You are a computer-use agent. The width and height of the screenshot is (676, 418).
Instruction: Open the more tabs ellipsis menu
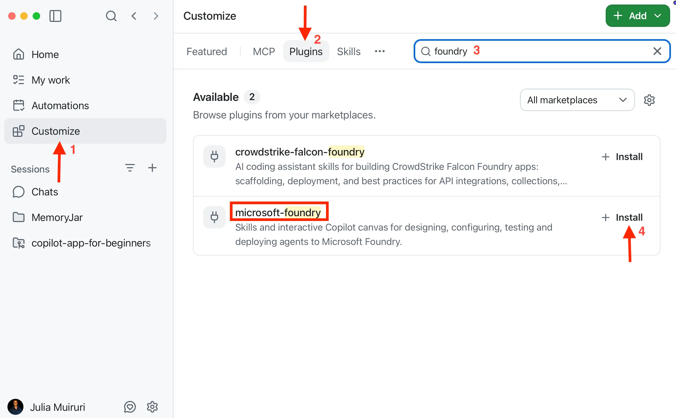click(380, 51)
